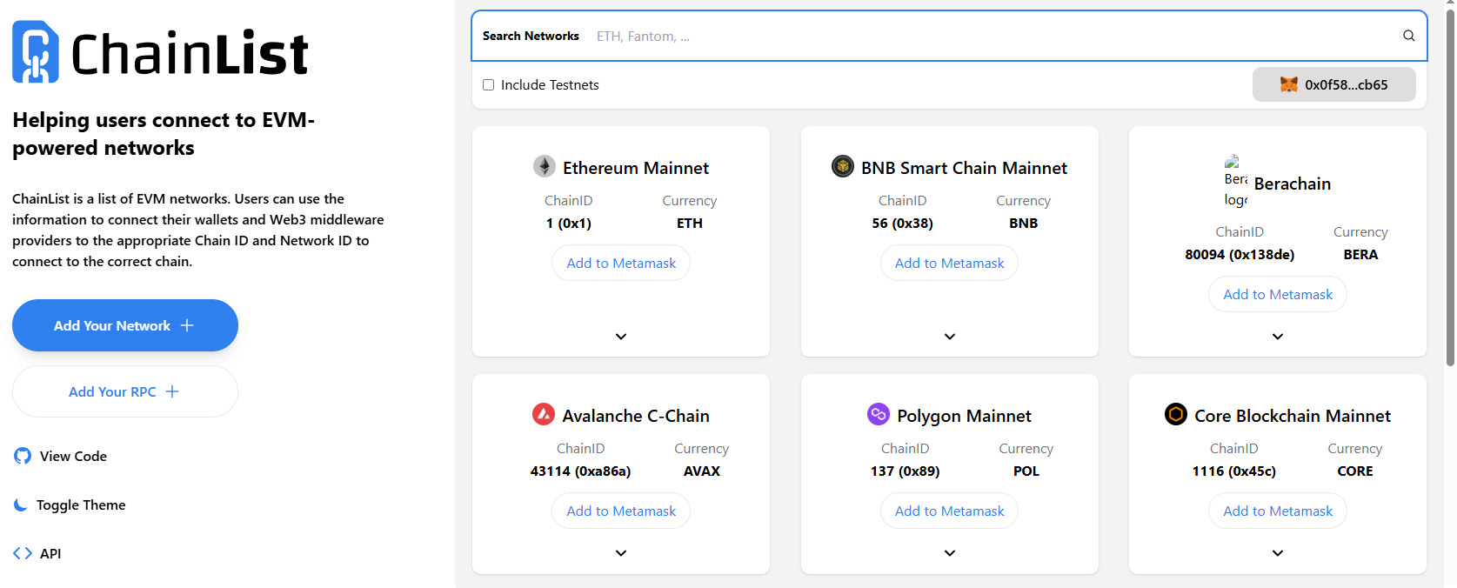Click the Ethereum Mainnet title text
Image resolution: width=1457 pixels, height=588 pixels.
pyautogui.click(x=636, y=168)
